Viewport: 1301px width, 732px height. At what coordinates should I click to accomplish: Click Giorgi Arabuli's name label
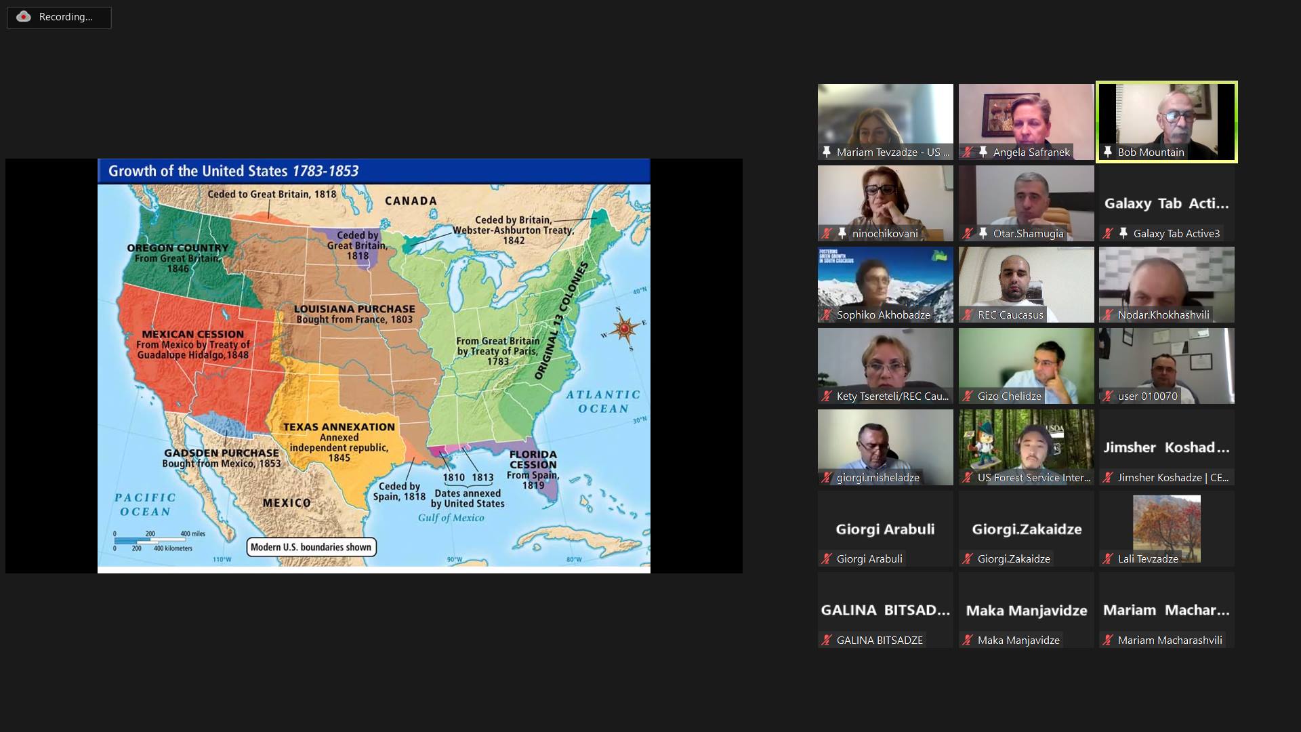869,559
